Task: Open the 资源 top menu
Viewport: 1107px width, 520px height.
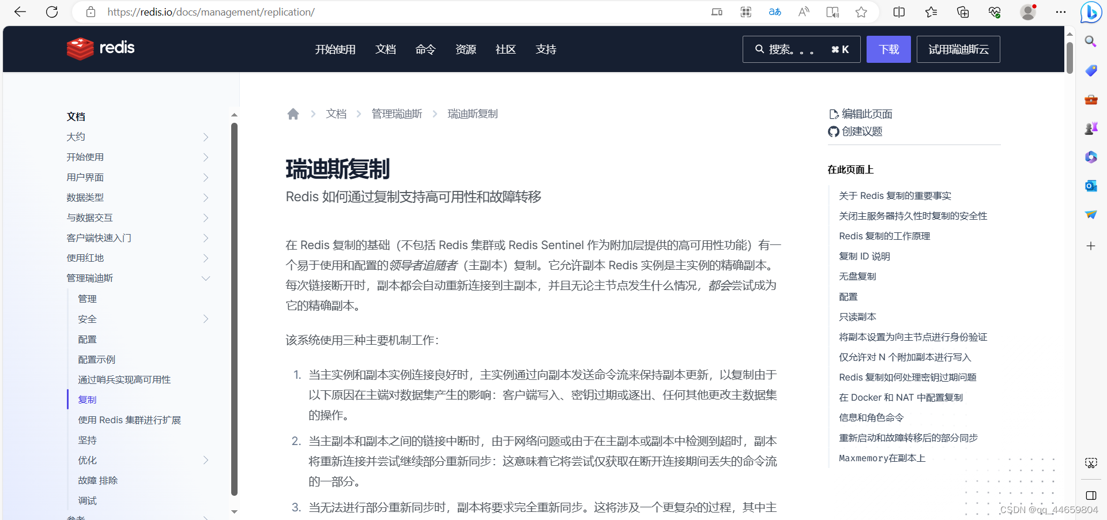Action: (466, 50)
